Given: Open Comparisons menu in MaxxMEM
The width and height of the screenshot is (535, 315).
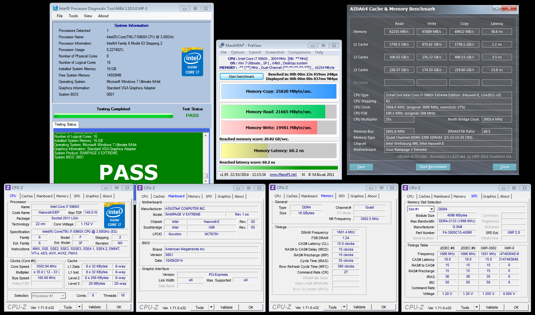Looking at the screenshot, I should coord(300,52).
